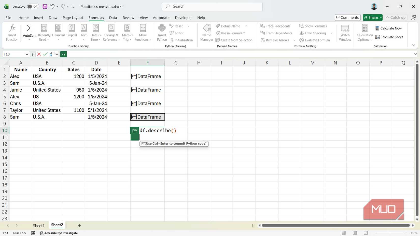
Task: Click Trace Precedents
Action: click(275, 26)
